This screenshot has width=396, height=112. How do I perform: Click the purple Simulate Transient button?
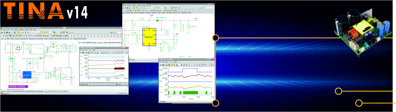point(18,86)
